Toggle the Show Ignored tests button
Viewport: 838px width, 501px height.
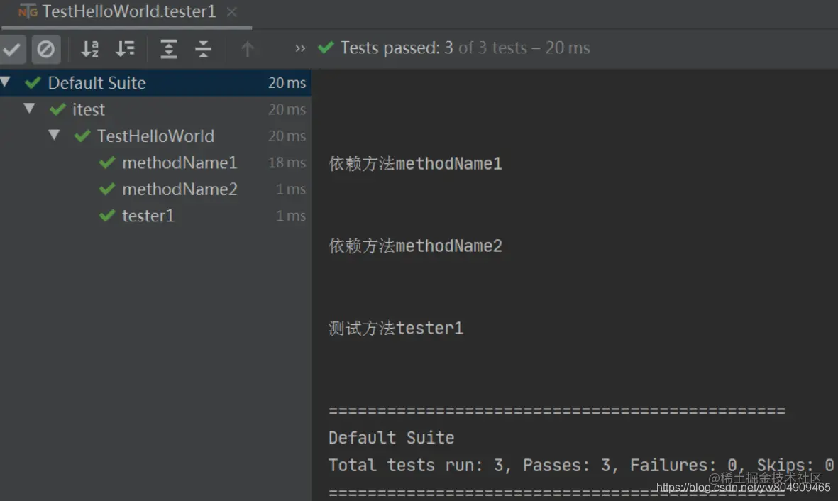pos(46,49)
